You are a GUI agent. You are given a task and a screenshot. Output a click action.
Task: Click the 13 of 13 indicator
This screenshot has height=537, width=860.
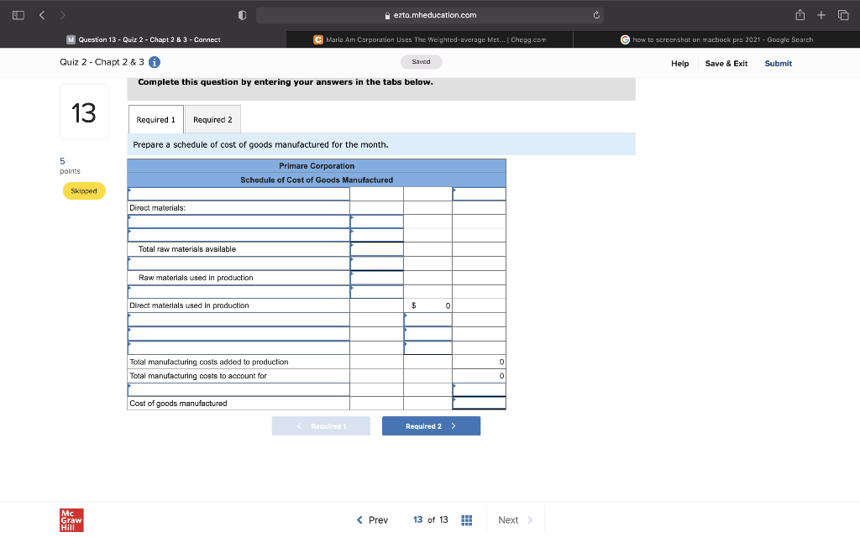pyautogui.click(x=431, y=520)
